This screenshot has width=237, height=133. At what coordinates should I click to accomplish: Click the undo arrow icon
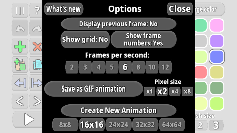pyautogui.click(x=20, y=28)
